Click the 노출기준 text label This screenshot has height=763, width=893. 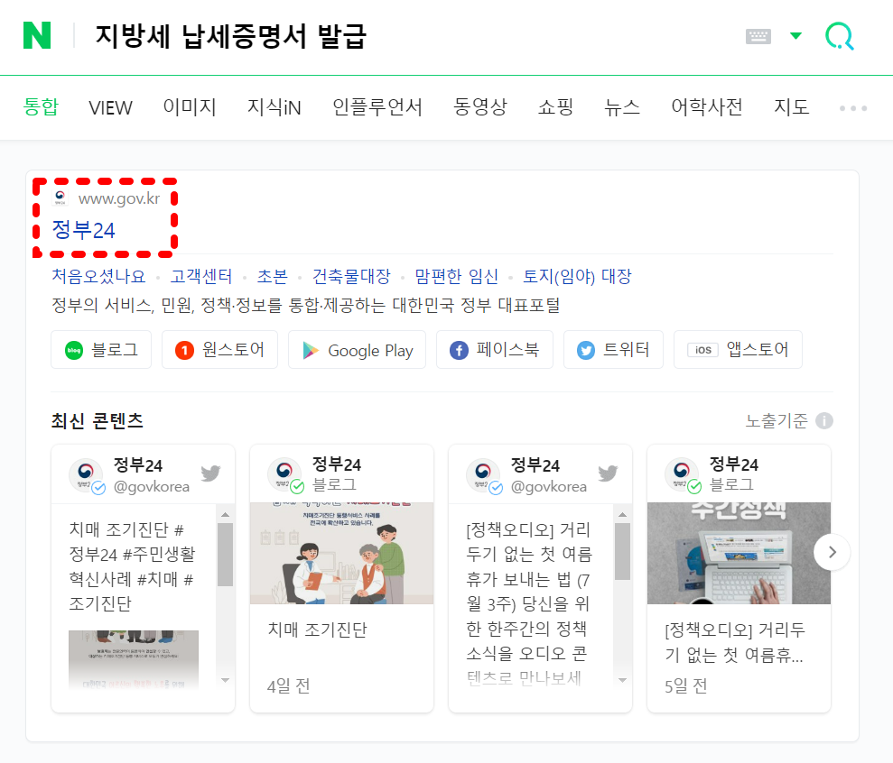click(x=777, y=420)
